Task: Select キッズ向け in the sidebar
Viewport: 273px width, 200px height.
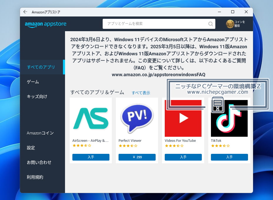Action: [42, 96]
